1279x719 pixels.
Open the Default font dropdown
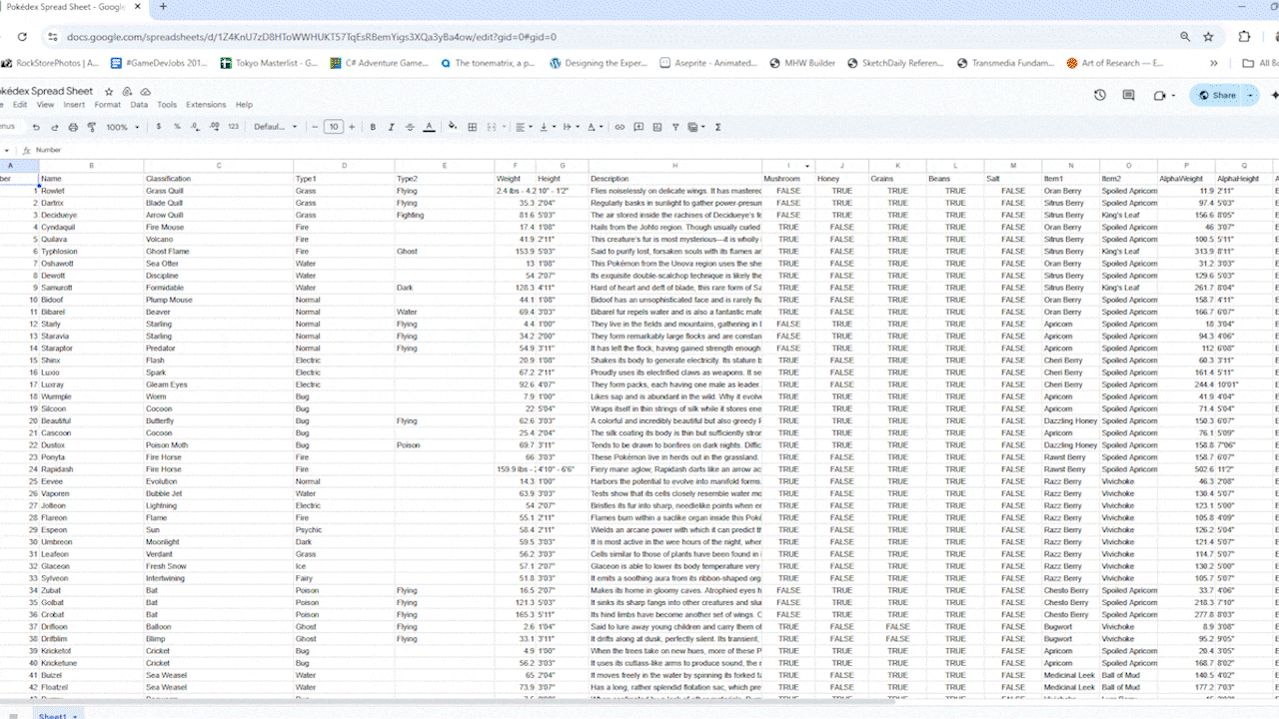275,127
